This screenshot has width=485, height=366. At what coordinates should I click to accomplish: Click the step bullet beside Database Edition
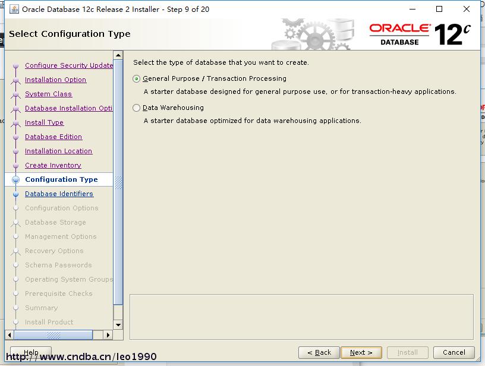[16, 137]
